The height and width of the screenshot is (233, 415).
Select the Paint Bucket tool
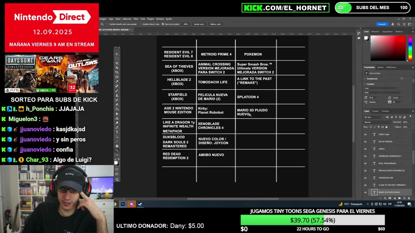click(117, 109)
